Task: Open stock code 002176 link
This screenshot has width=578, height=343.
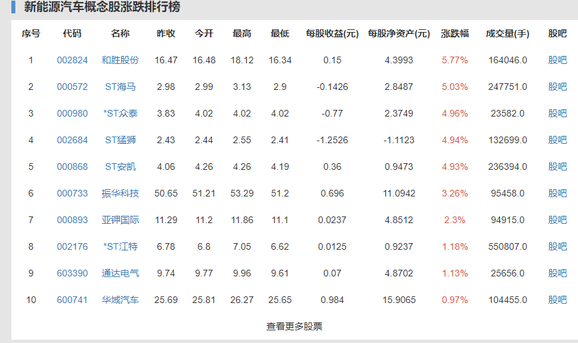Action: (72, 246)
